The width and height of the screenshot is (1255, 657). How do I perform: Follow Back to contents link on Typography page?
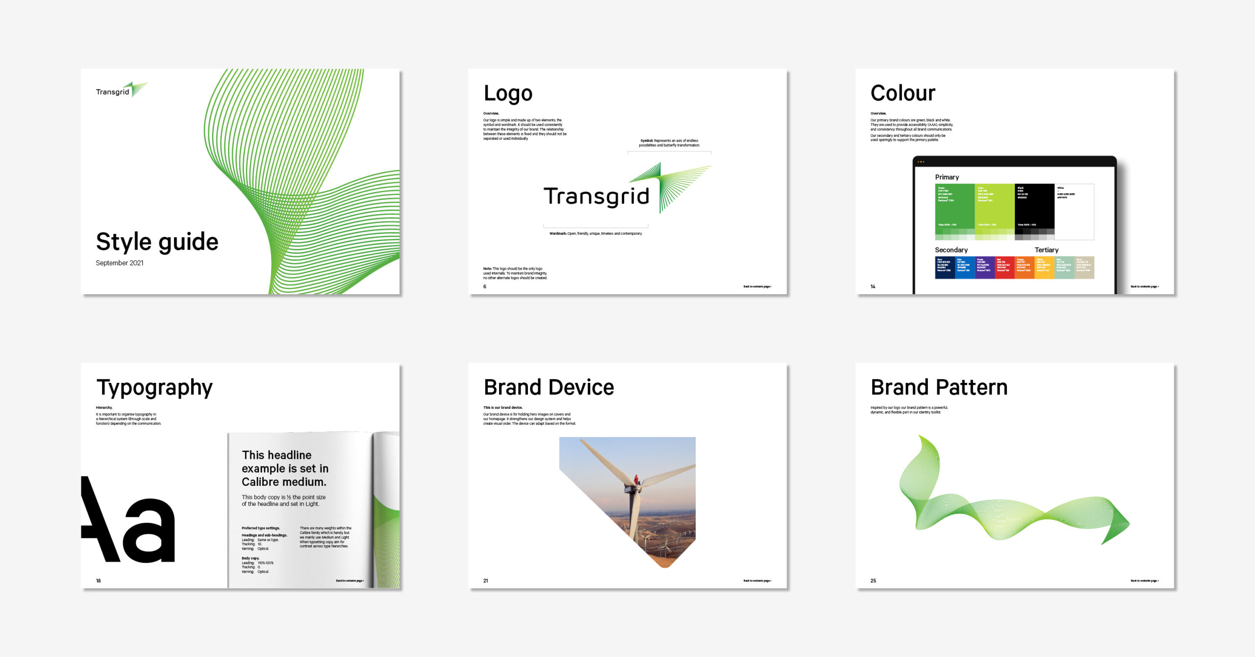click(350, 581)
